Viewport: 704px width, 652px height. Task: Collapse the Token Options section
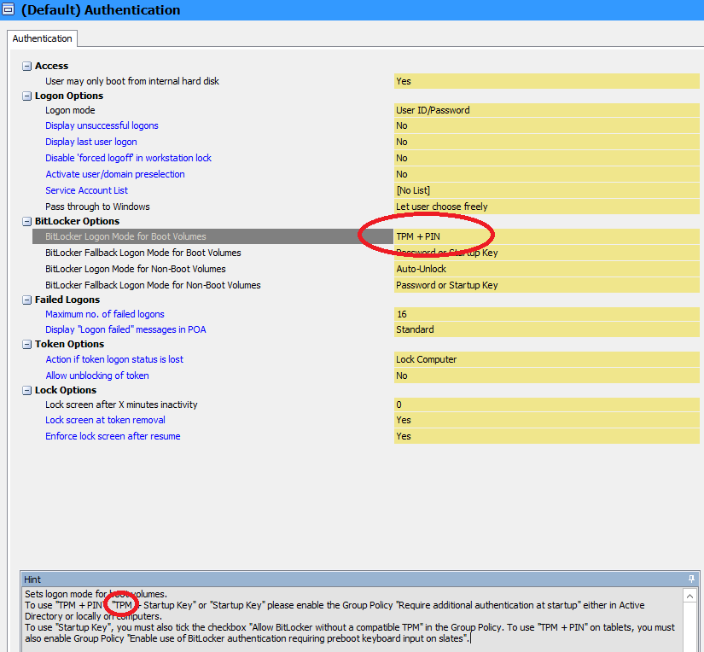27,345
